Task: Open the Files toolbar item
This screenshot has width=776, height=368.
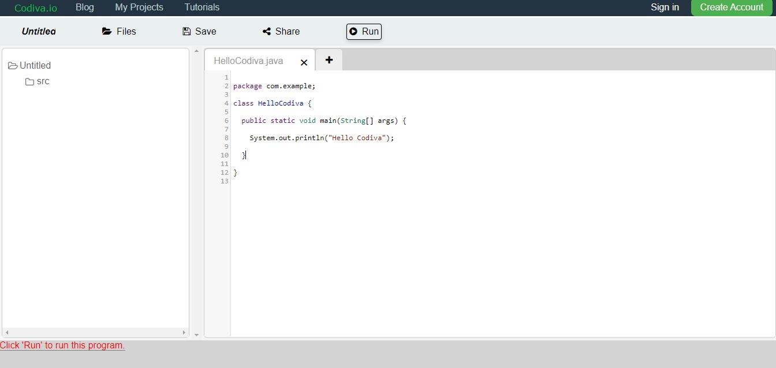Action: [x=119, y=32]
